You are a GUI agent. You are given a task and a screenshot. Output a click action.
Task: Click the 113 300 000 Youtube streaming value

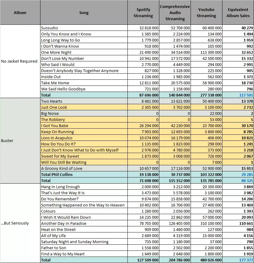point(207,52)
